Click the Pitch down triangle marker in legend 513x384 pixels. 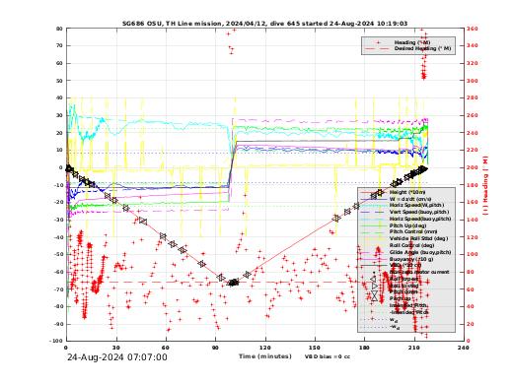click(x=374, y=292)
